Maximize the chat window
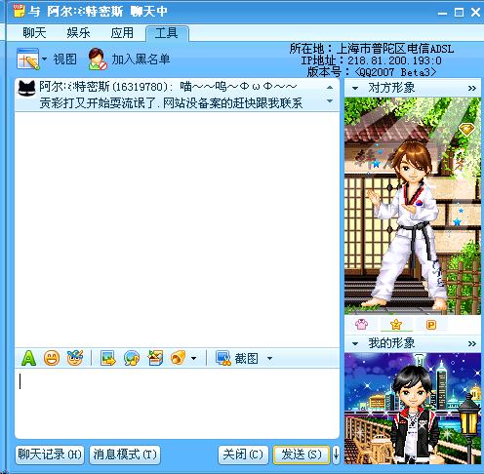The width and height of the screenshot is (484, 474). pos(459,13)
